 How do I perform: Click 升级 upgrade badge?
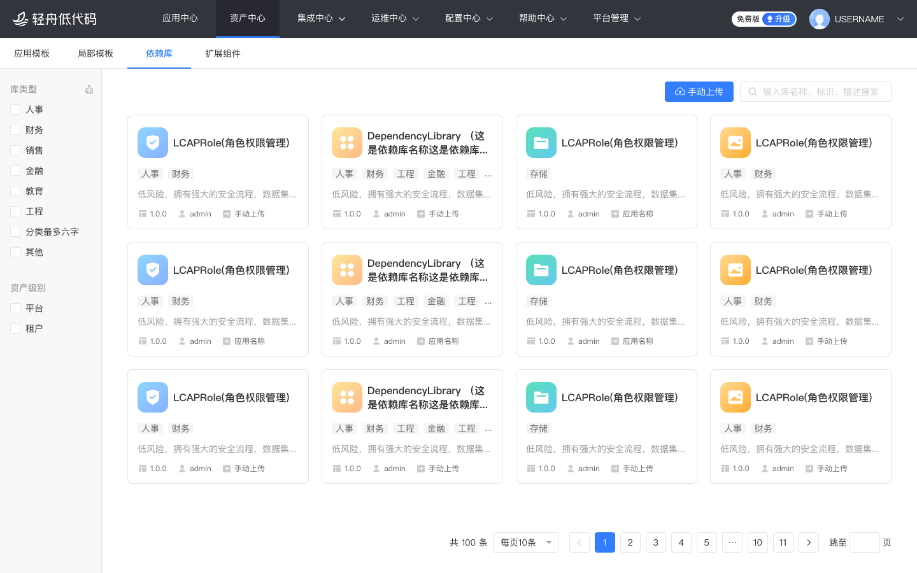779,19
